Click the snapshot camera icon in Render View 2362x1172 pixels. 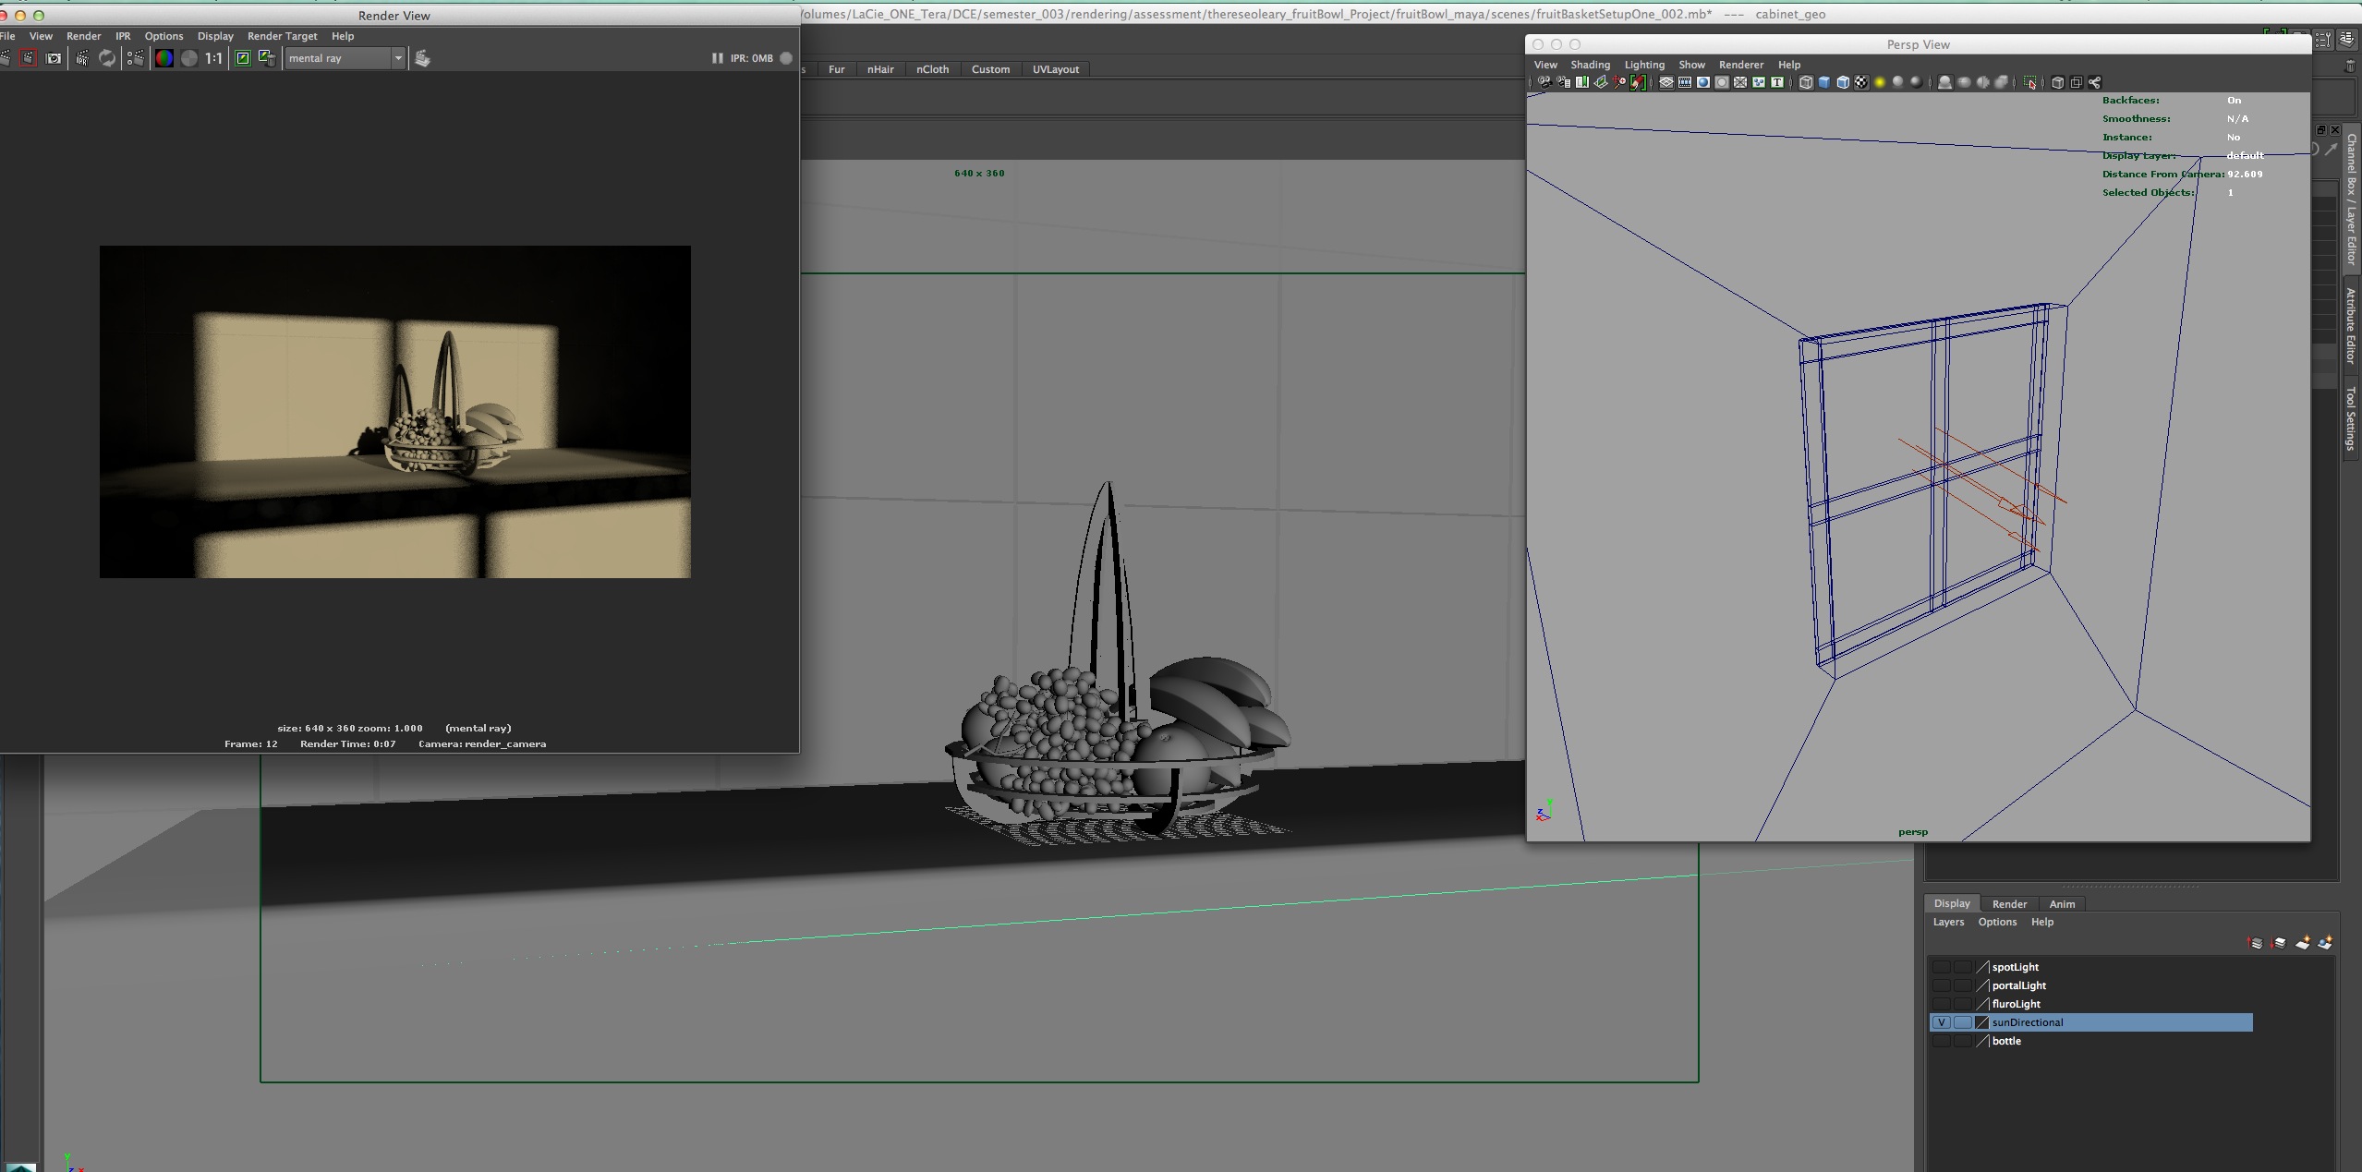54,58
